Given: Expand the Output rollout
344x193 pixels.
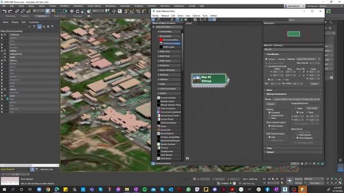Looking at the screenshot, I should tap(293, 152).
